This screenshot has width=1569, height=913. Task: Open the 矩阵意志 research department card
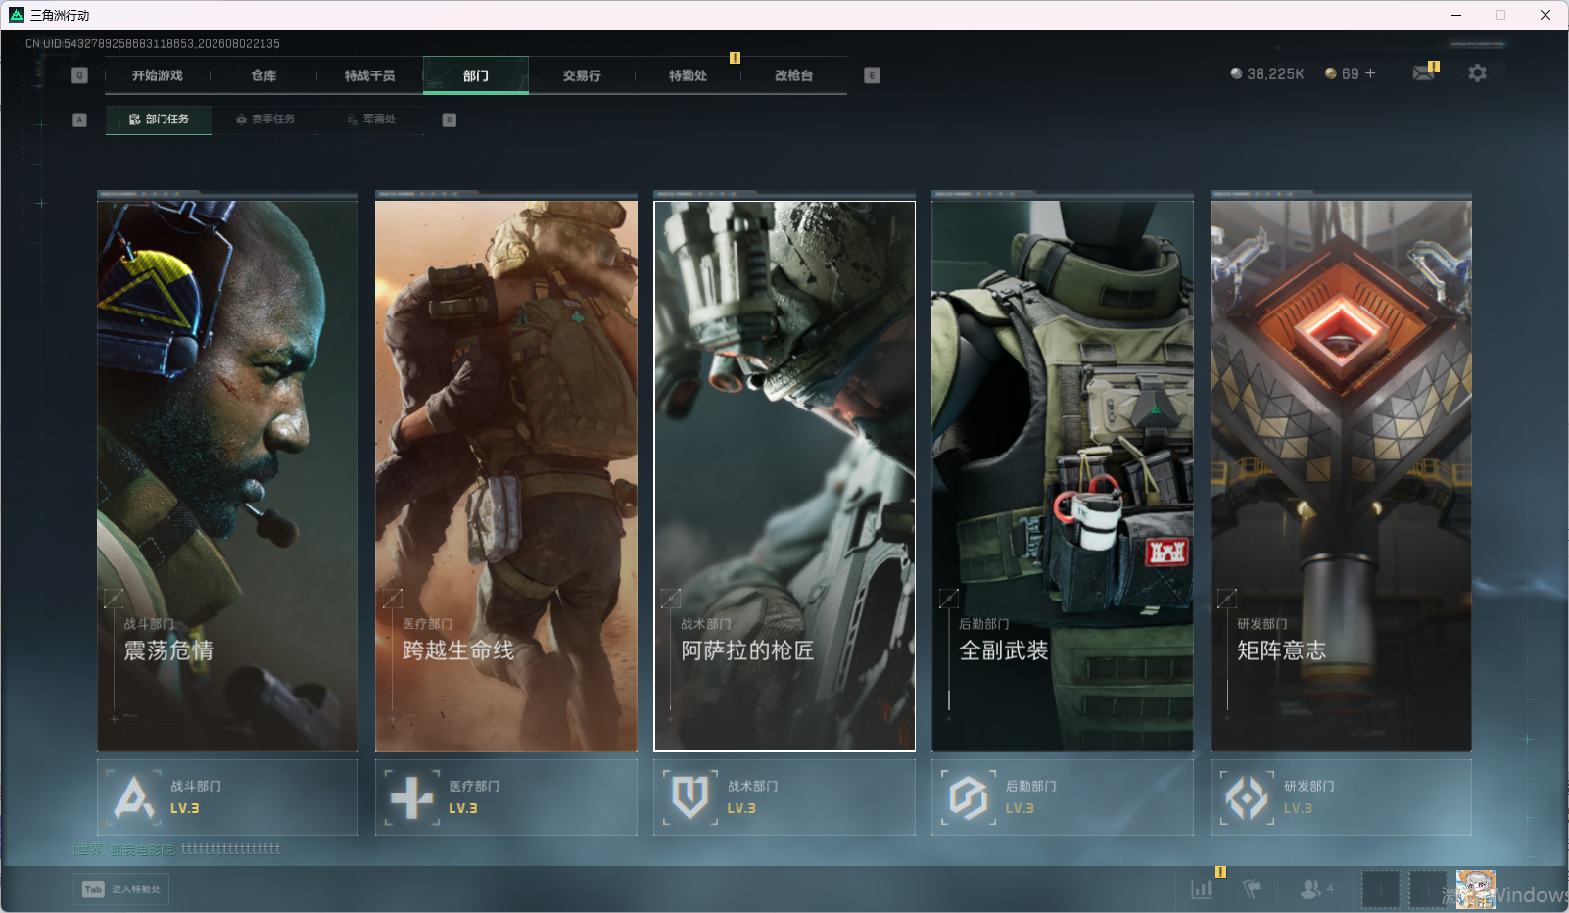point(1341,476)
